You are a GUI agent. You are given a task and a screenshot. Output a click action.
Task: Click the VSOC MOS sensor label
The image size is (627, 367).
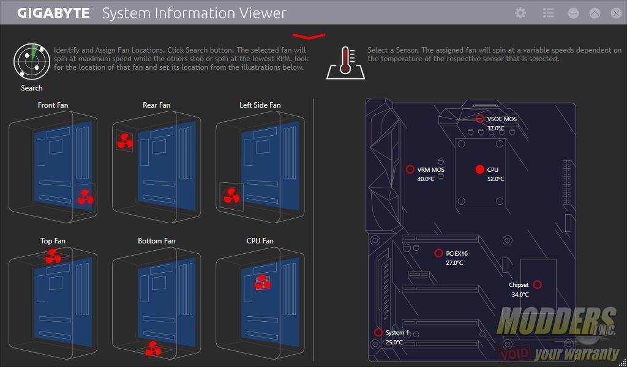pos(502,119)
